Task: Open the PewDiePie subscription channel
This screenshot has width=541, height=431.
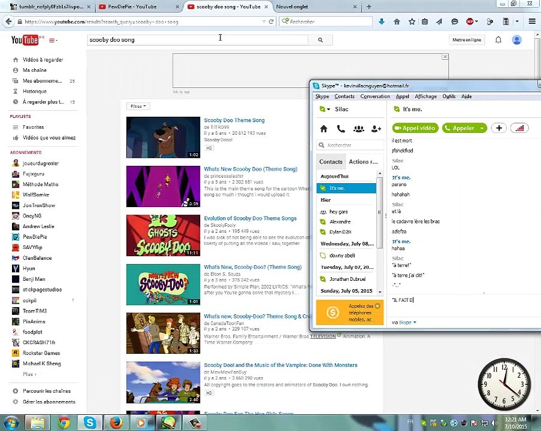Action: pos(35,237)
